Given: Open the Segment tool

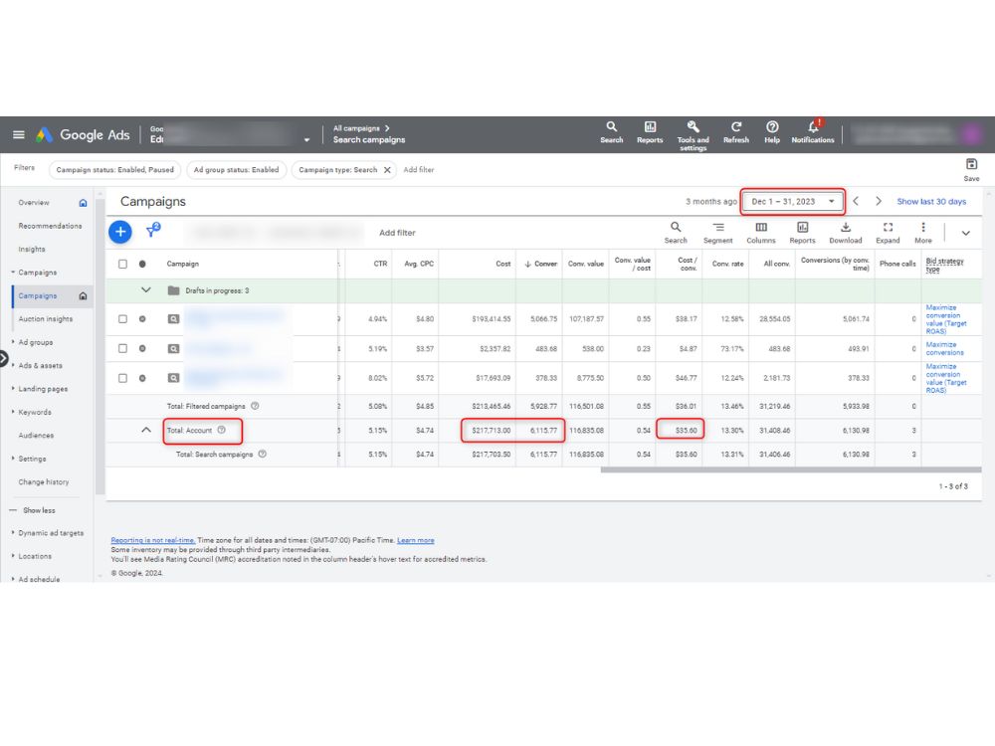Looking at the screenshot, I should (717, 232).
